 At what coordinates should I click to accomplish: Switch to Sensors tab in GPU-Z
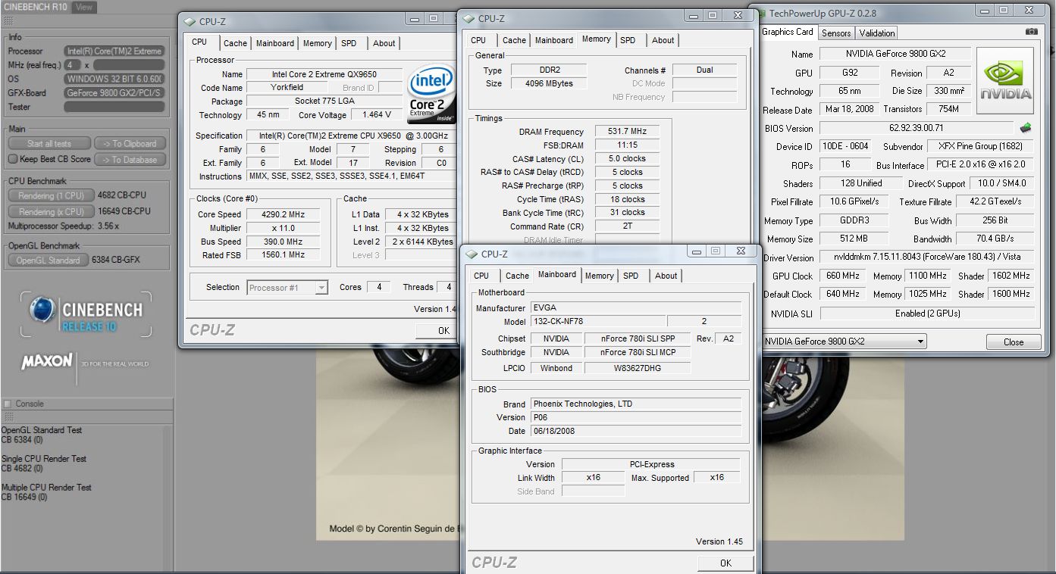tap(836, 33)
